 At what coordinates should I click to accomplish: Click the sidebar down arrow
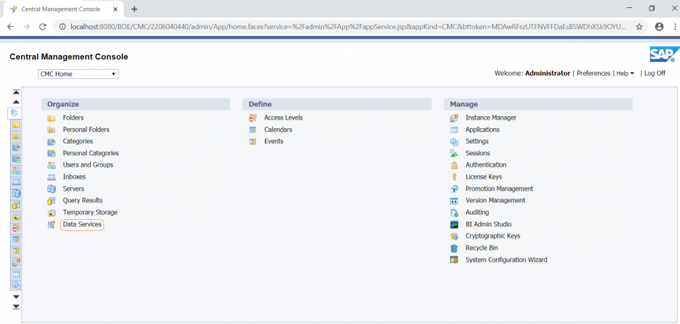coord(16,297)
